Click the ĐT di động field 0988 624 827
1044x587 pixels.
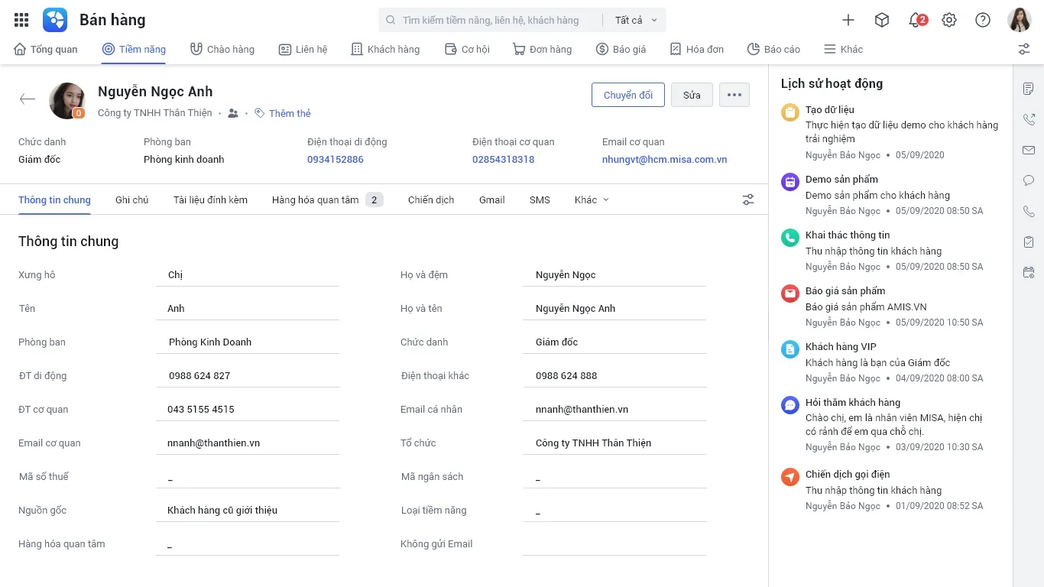pos(248,375)
